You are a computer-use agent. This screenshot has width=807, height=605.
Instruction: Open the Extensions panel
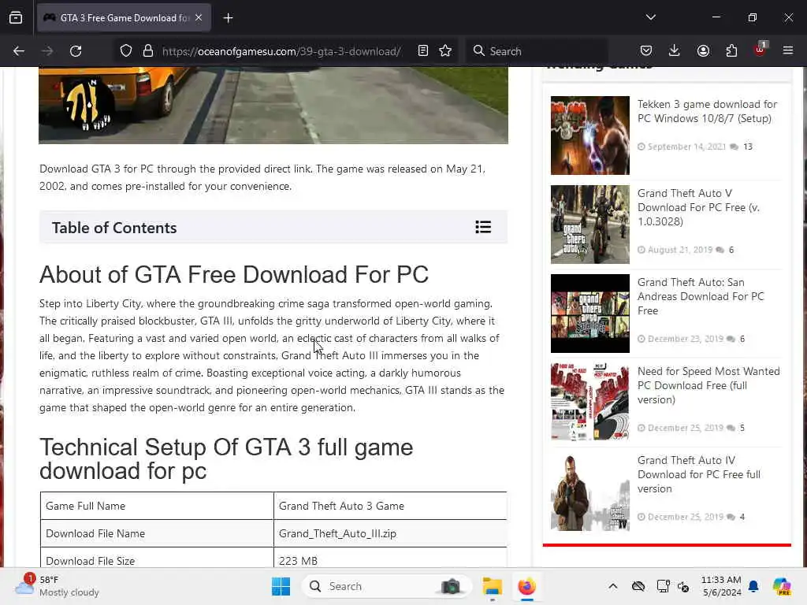pos(731,51)
